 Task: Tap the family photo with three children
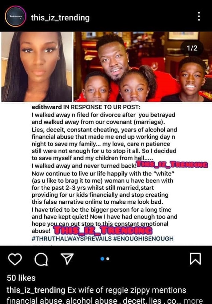coord(143,67)
